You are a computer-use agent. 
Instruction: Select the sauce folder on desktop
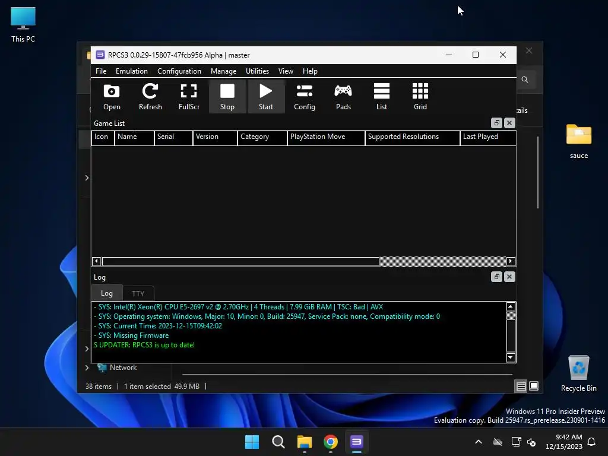[578, 141]
